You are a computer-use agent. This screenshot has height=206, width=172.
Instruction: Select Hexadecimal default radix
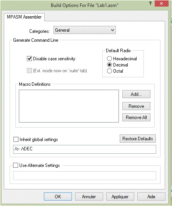click(x=109, y=59)
